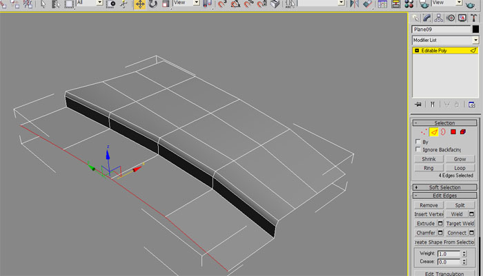Open the Named Selection Sets editor icon
483x276 pixels.
click(290, 4)
